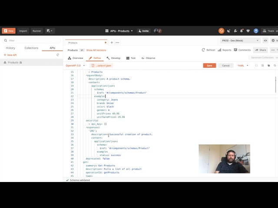
Task: Click the Runner button
Action: tap(37, 31)
